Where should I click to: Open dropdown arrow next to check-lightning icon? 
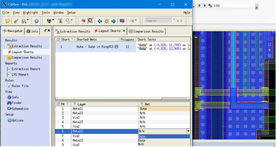pos(136,20)
